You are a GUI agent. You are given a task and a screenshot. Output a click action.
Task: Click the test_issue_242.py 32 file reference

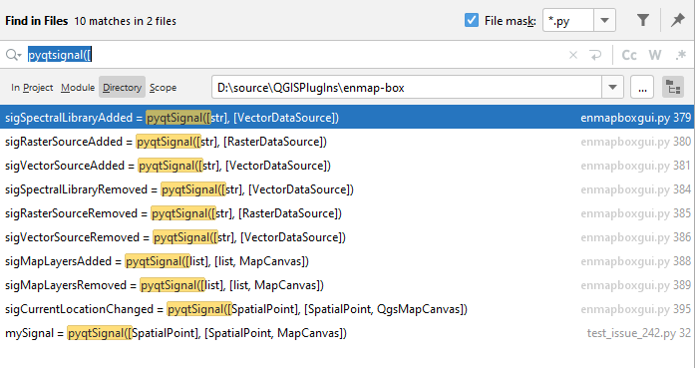tap(639, 333)
